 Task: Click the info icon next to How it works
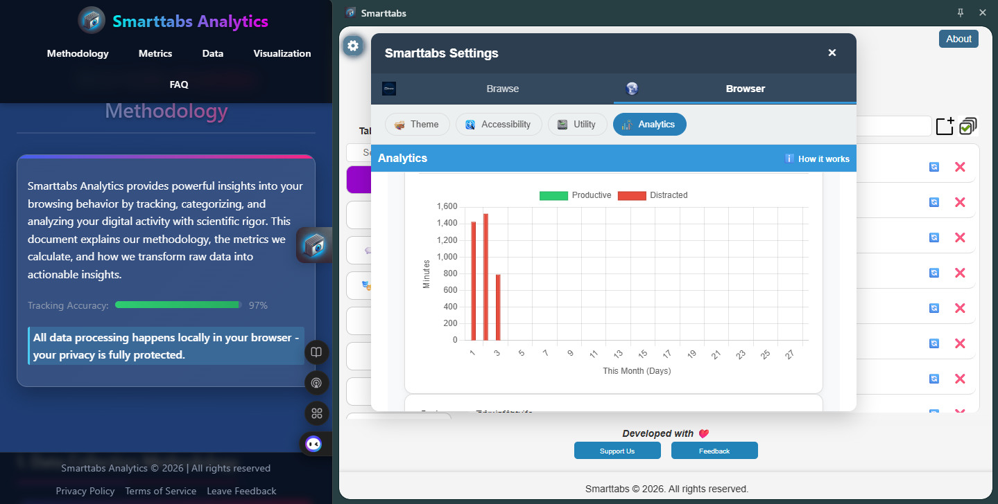click(x=789, y=159)
